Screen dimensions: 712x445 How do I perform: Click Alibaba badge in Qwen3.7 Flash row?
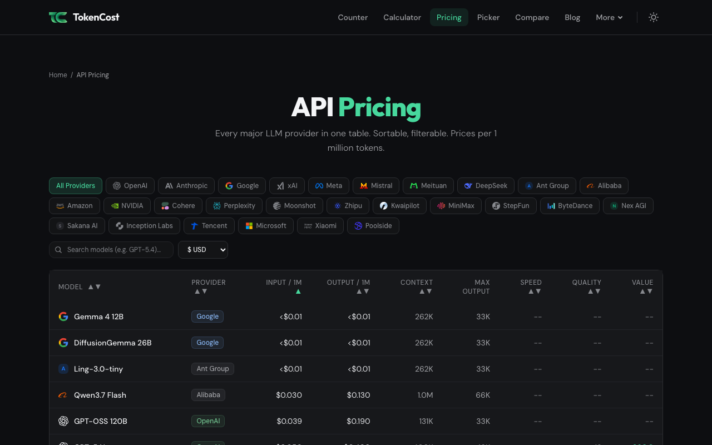point(208,395)
